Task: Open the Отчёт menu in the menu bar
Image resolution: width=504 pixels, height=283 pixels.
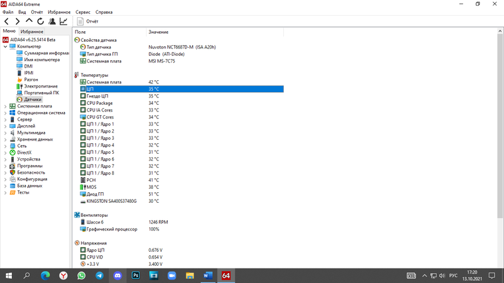Action: tap(36, 12)
